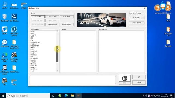Select PORSCHE in the maker list
175x98 pixels.
(x=33, y=66)
